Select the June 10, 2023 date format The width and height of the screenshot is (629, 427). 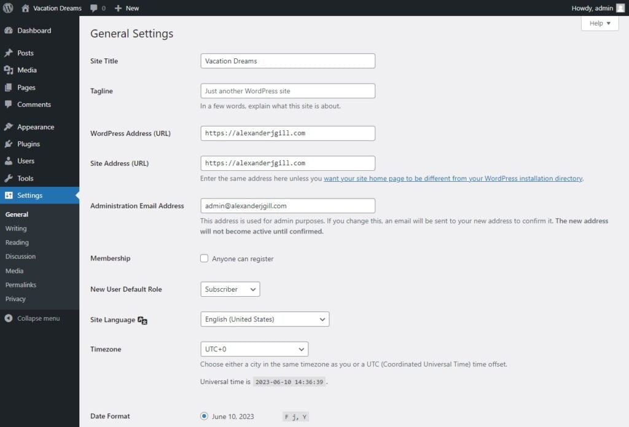204,416
